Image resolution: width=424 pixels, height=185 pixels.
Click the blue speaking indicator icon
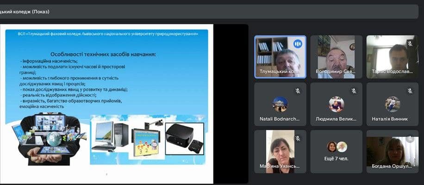pos(298,43)
